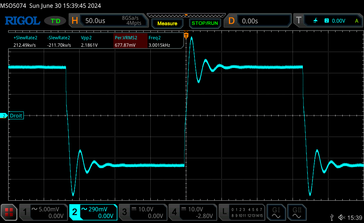Click the USB connection icon
Screen dimensions: 364x223
pyautogui.click(x=332, y=217)
